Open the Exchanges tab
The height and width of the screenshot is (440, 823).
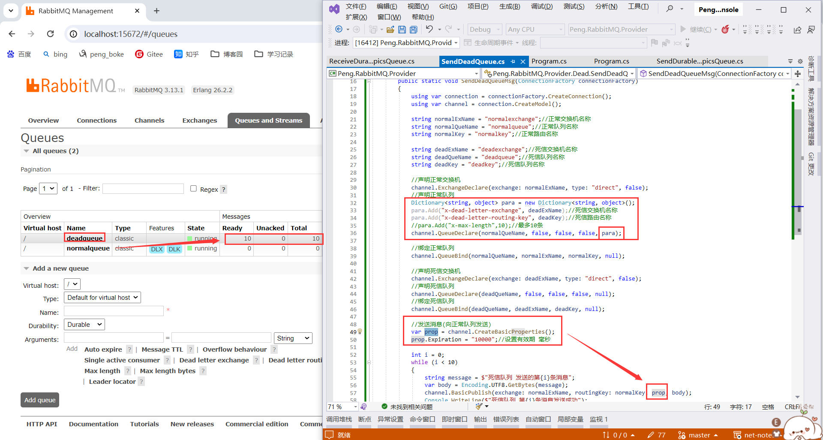pyautogui.click(x=199, y=121)
